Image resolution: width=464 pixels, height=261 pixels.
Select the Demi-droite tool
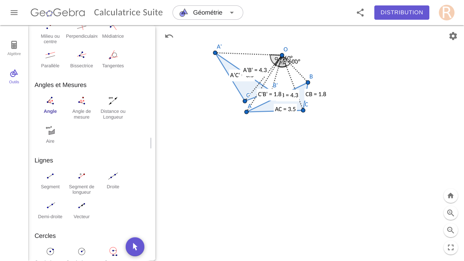coord(50,210)
